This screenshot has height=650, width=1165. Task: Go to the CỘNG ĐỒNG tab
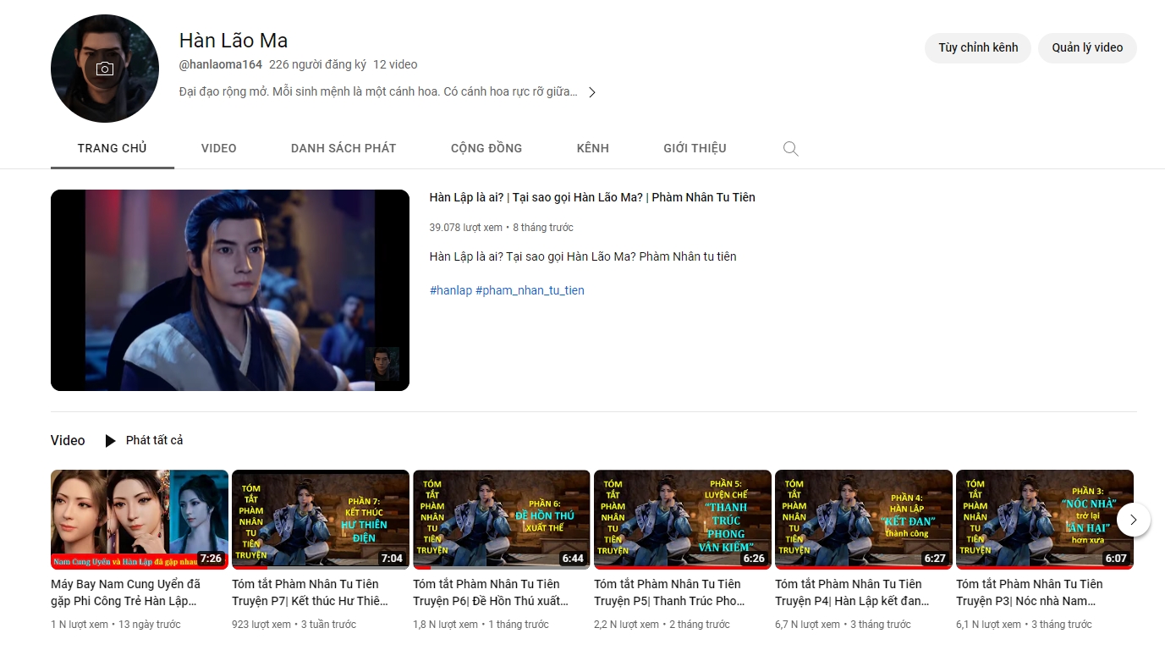[x=486, y=148]
